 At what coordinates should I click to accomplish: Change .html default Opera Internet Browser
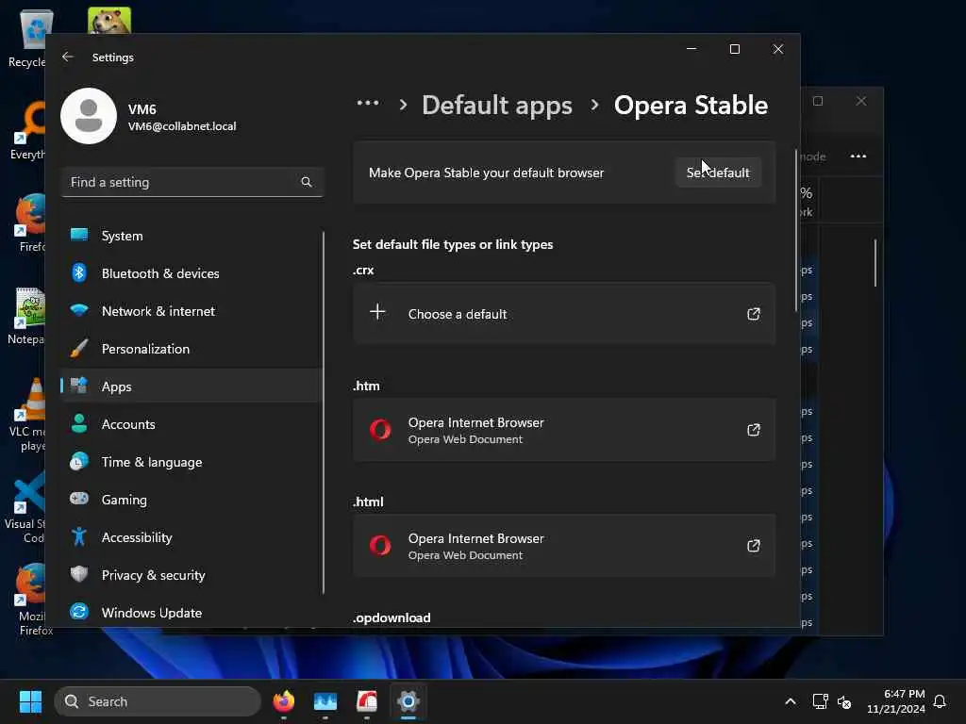click(x=564, y=546)
